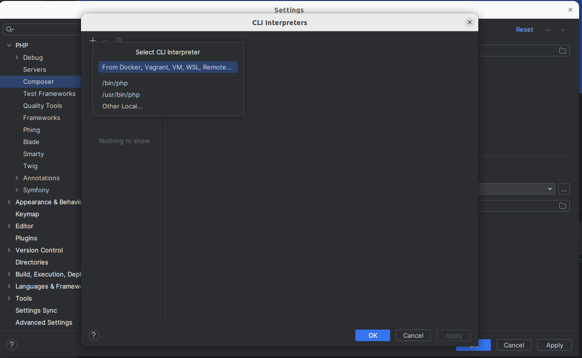The image size is (582, 358).
Task: Expand the Tools section
Action: tap(9, 298)
